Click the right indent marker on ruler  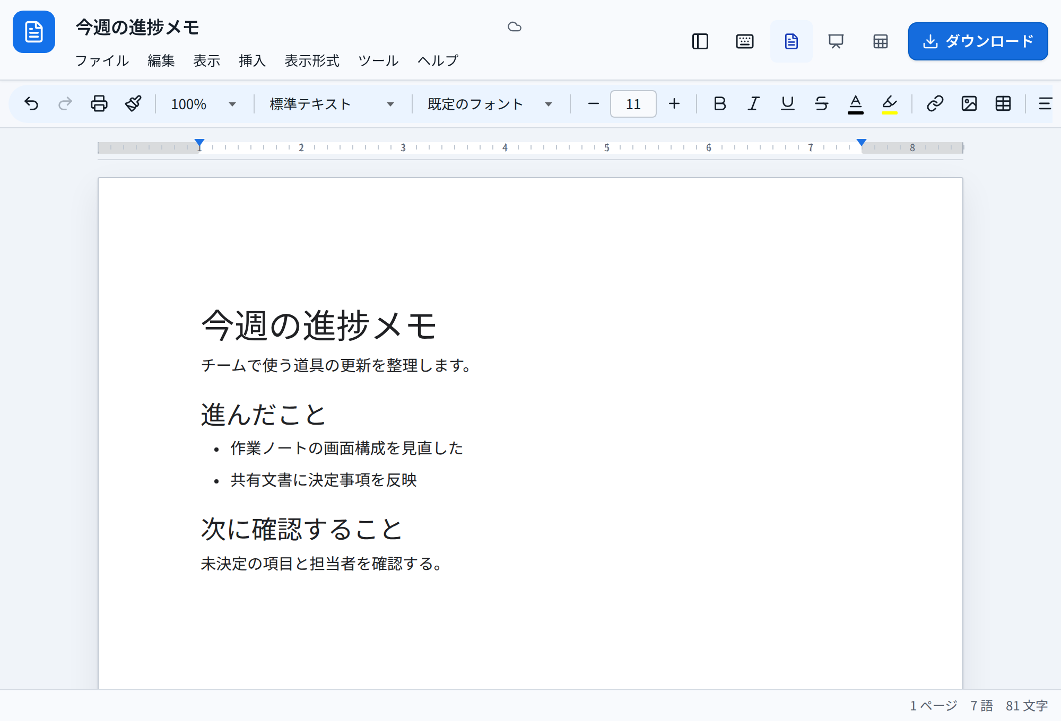click(862, 143)
